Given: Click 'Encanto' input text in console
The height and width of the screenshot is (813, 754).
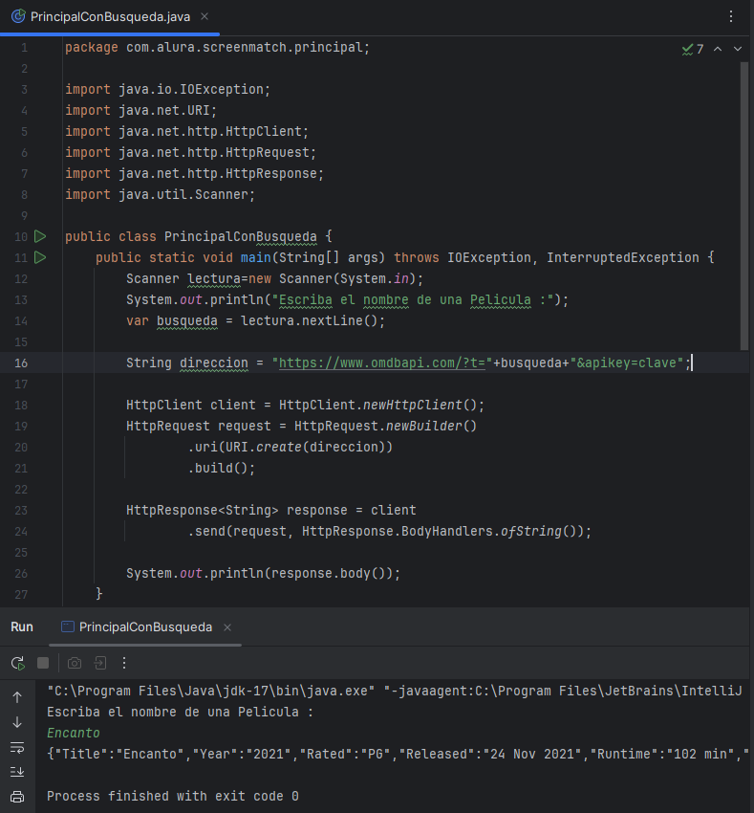Looking at the screenshot, I should pyautogui.click(x=73, y=734).
